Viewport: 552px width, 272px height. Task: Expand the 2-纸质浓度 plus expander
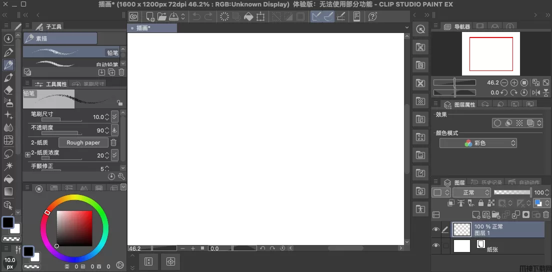[x=27, y=155]
